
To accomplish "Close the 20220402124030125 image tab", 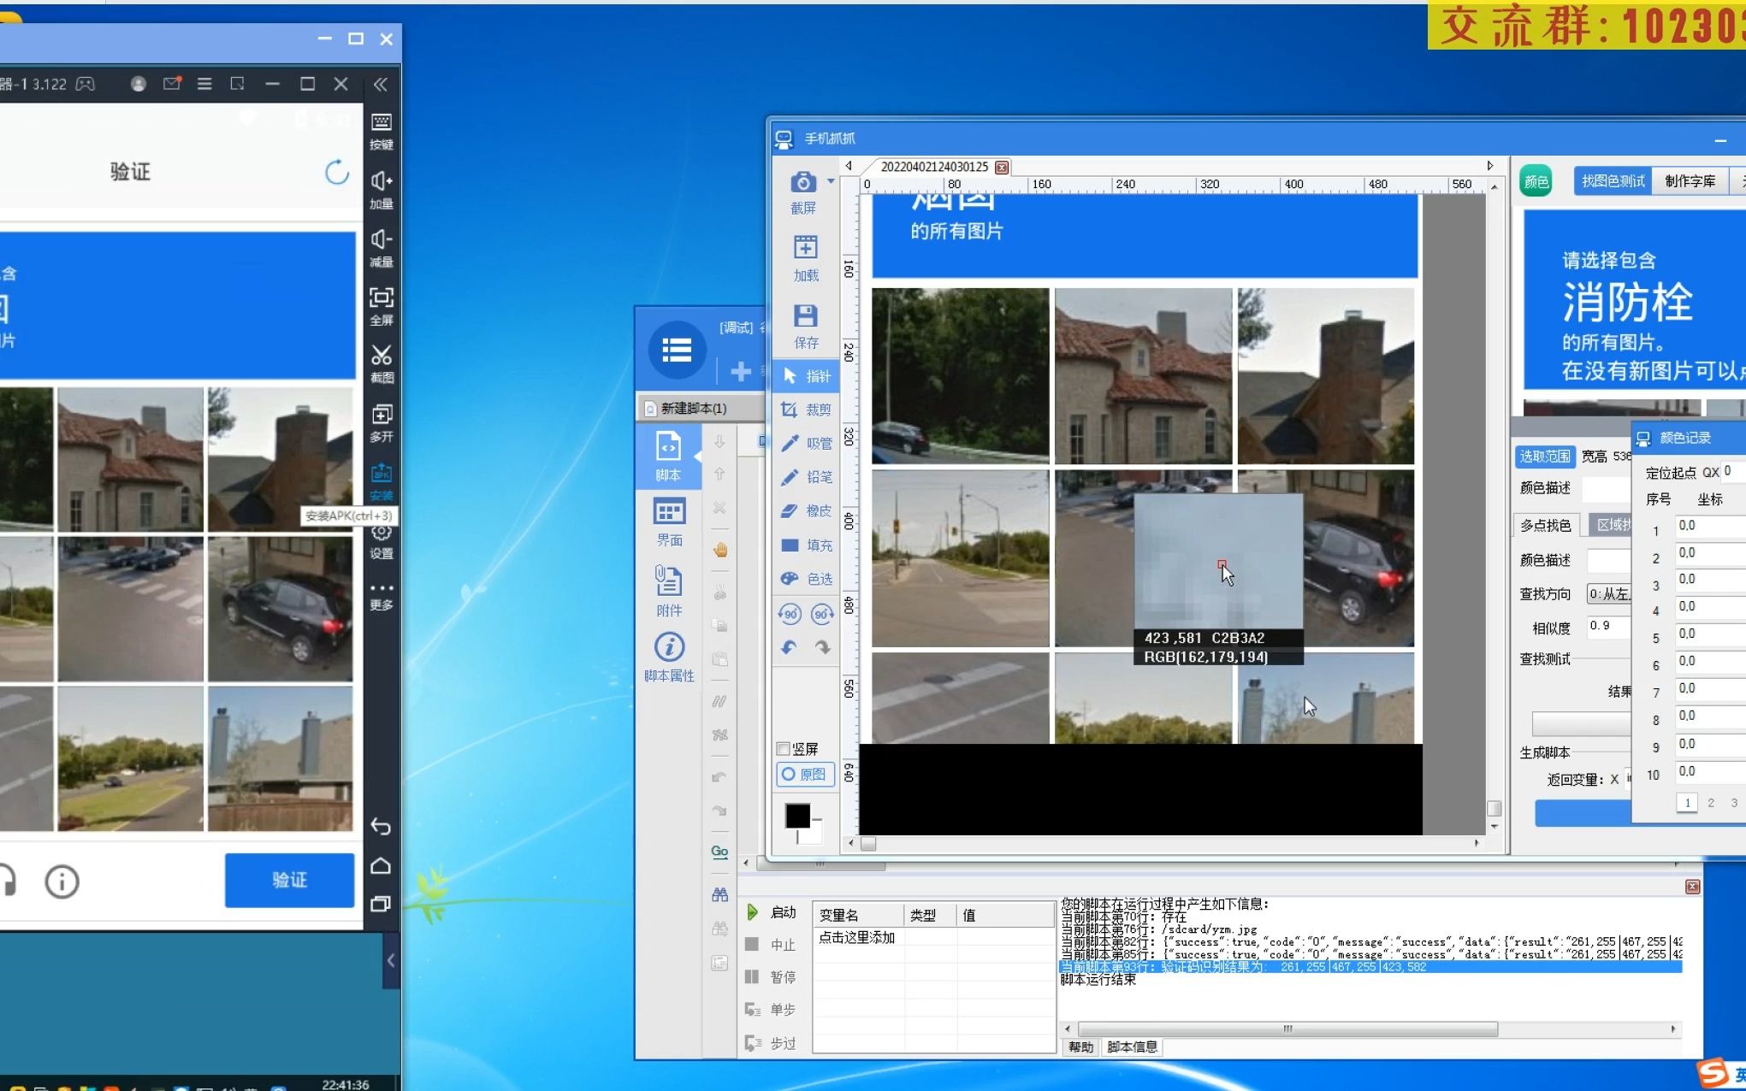I will tap(1002, 168).
